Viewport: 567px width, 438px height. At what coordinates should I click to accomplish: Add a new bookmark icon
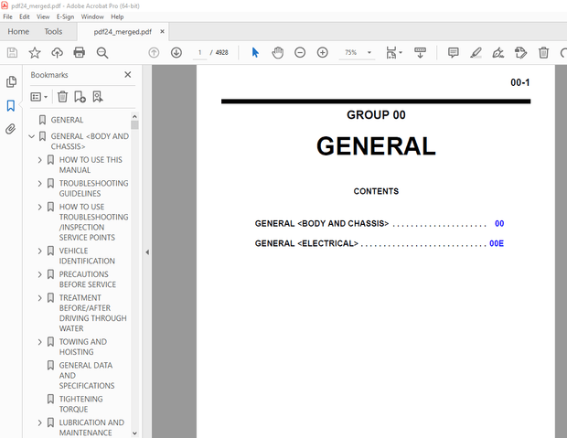(80, 97)
